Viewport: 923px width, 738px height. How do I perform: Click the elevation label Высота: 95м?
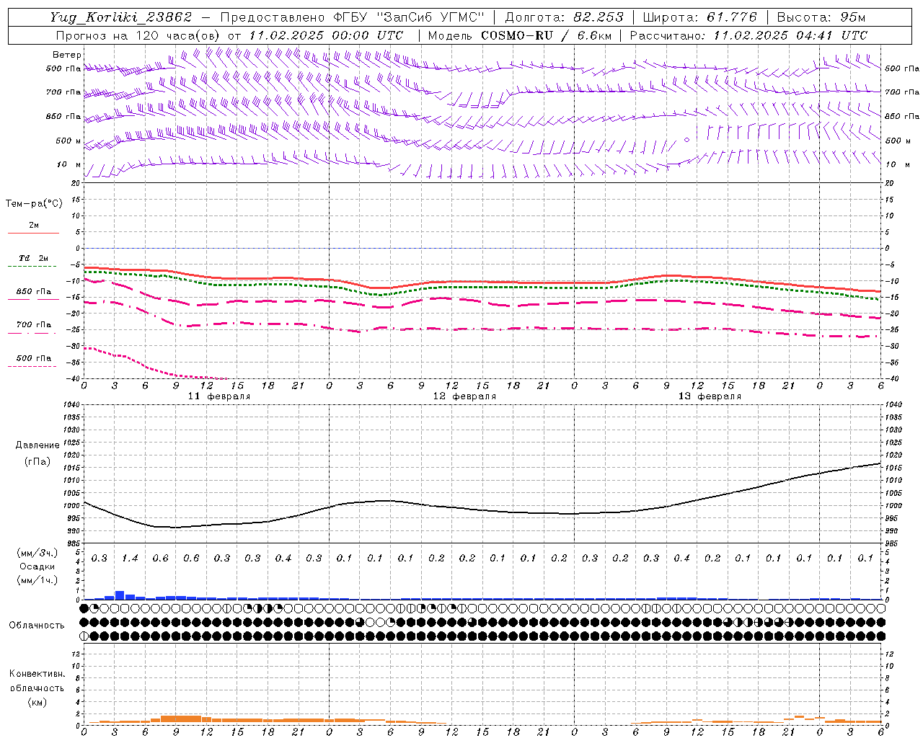[x=821, y=17]
